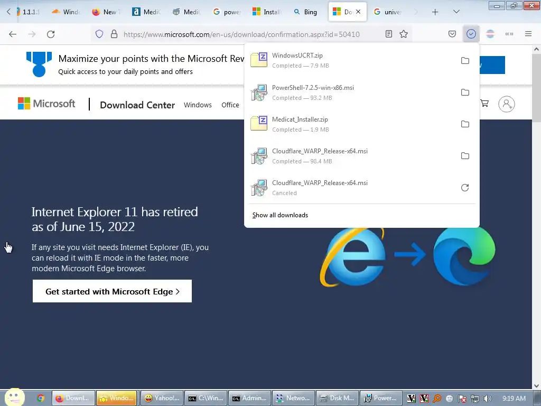Click Get started with Microsoft Edge
This screenshot has height=406, width=541.
tap(112, 291)
